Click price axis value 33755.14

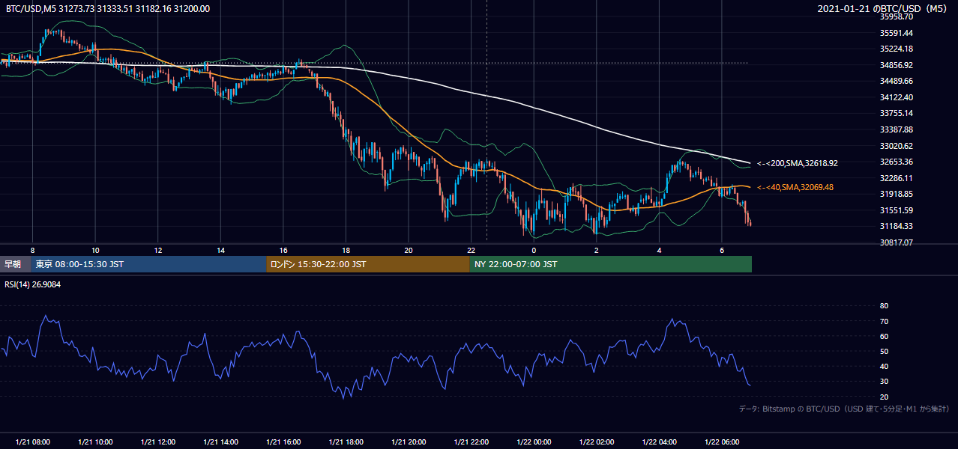click(x=896, y=113)
